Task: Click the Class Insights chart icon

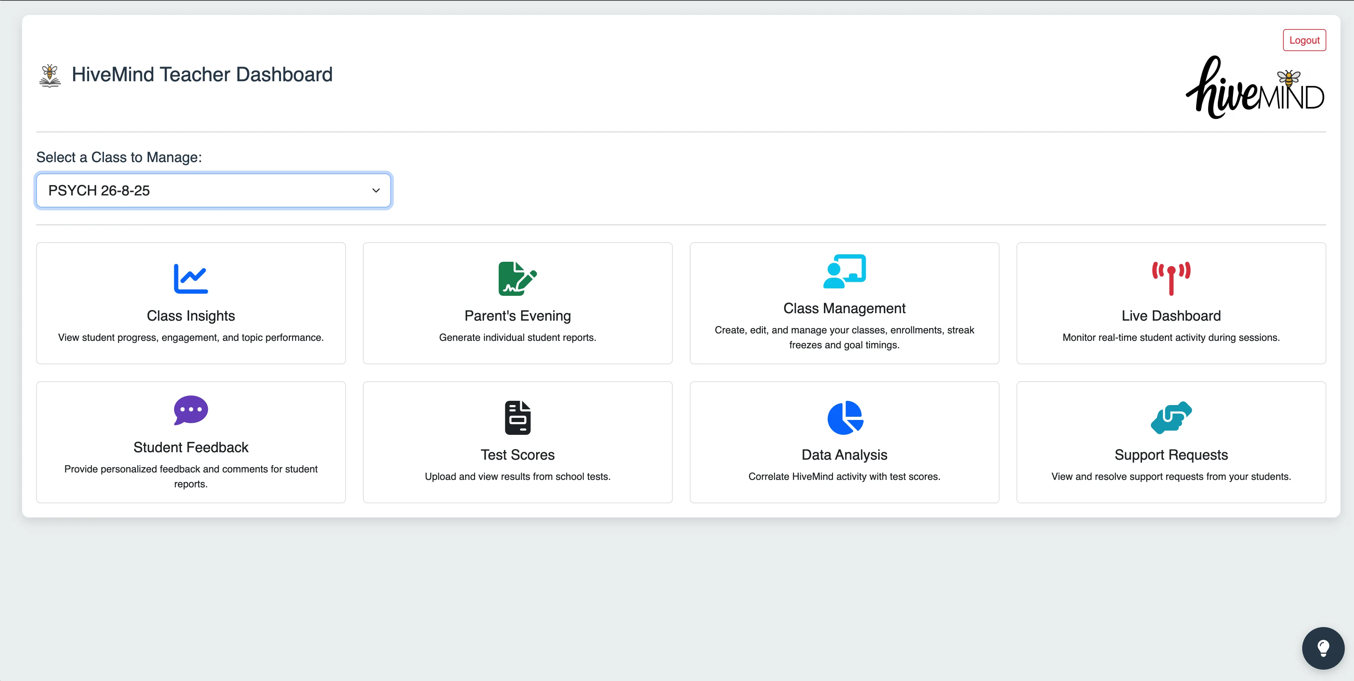Action: tap(191, 278)
